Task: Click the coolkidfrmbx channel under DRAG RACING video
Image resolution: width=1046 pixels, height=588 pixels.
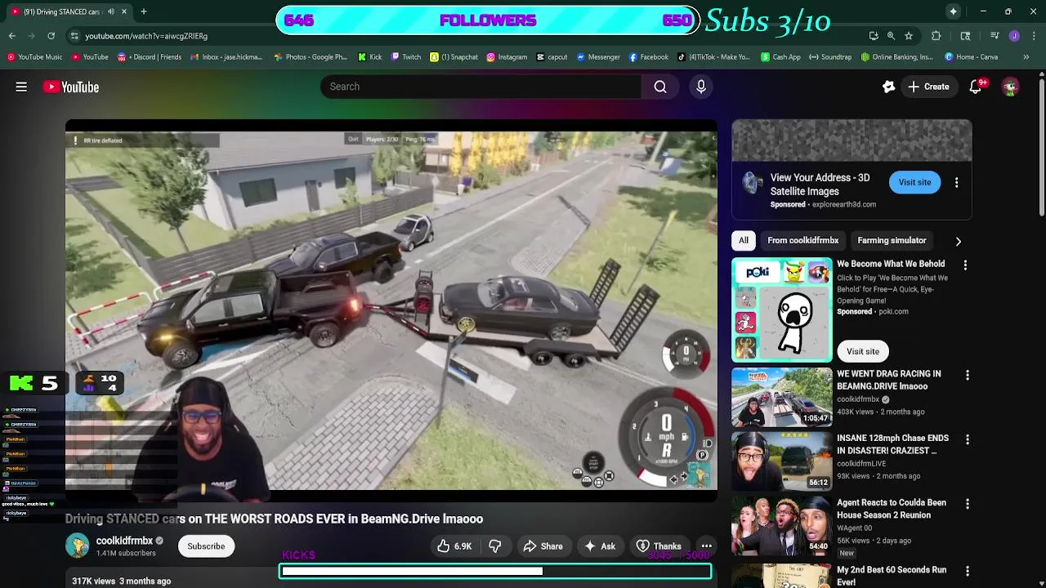Action: (x=857, y=399)
